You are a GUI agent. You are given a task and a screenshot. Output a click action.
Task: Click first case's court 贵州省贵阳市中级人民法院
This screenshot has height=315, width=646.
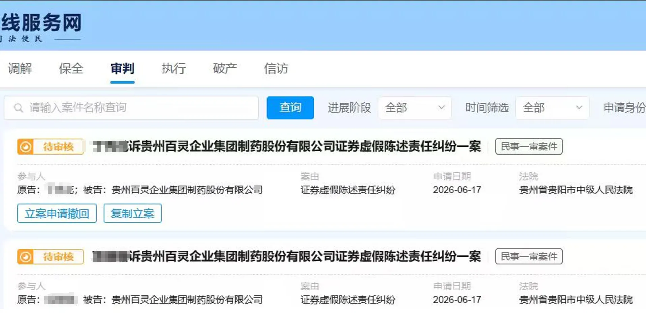click(x=576, y=190)
